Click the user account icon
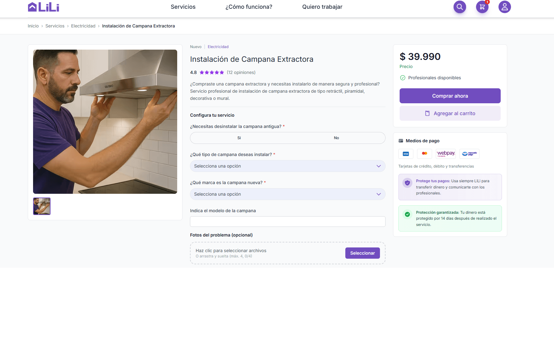 pos(504,7)
